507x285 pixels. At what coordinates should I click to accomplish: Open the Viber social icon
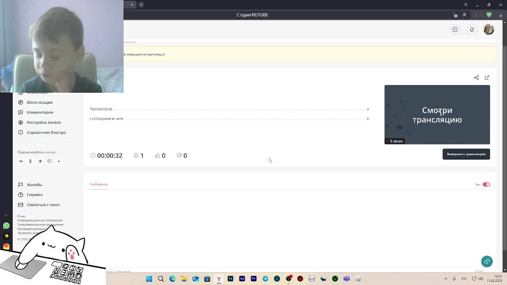50,161
